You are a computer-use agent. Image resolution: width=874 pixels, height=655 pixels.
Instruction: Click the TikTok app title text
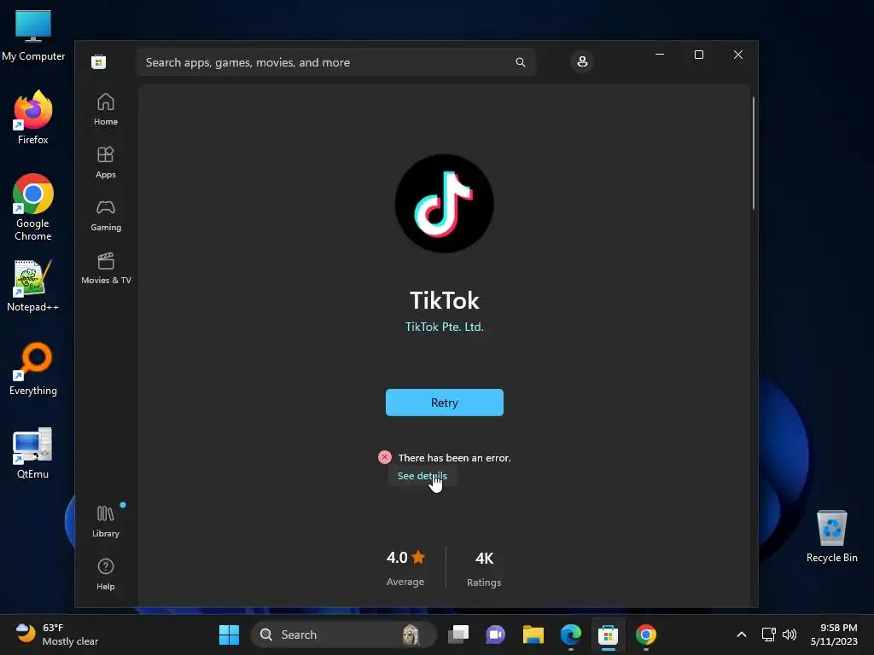444,300
